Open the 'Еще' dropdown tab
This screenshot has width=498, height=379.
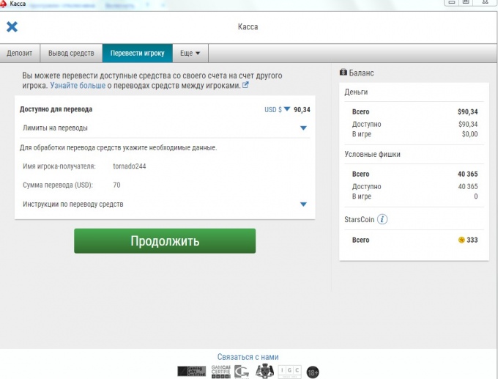190,53
